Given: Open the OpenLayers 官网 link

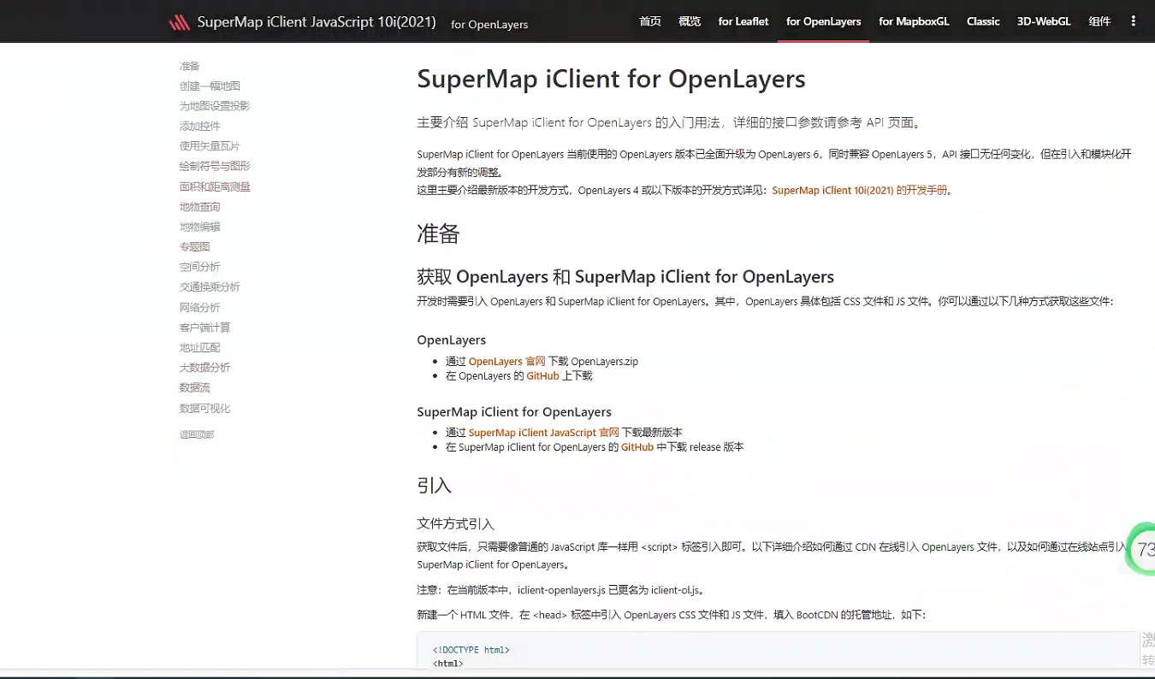Looking at the screenshot, I should click(x=506, y=362).
